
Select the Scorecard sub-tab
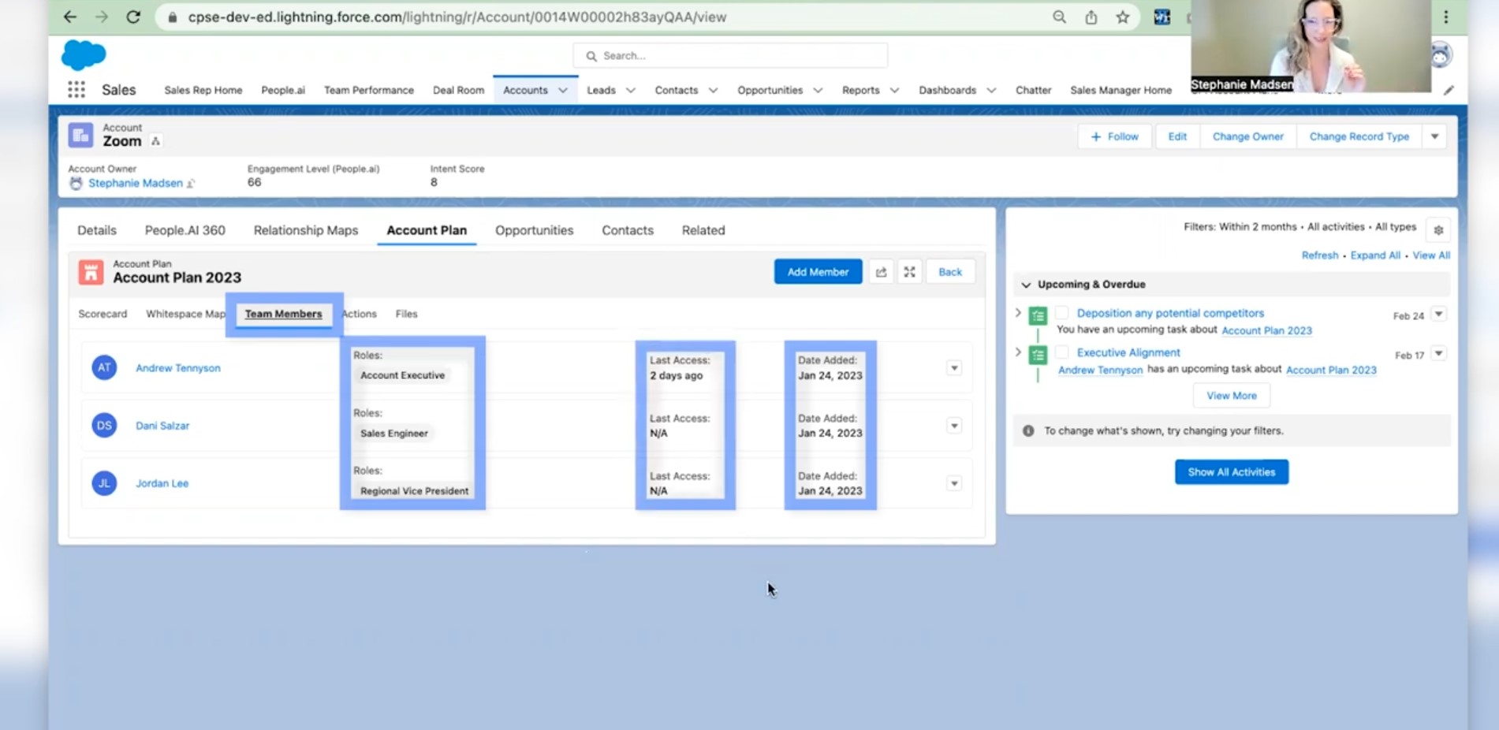point(103,314)
